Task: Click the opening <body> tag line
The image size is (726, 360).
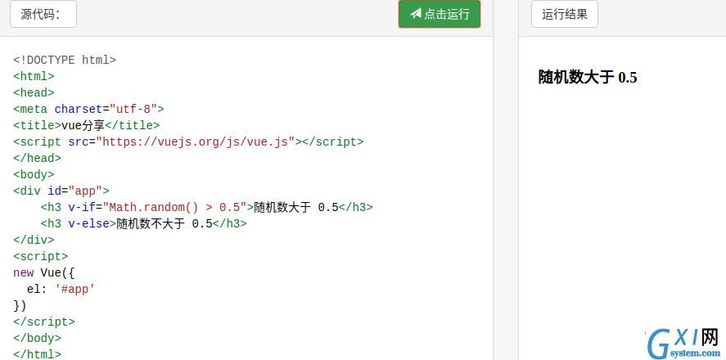Action: [x=34, y=174]
